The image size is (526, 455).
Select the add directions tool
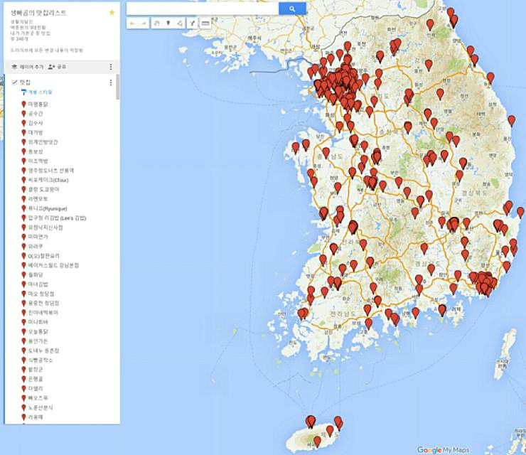[x=193, y=23]
